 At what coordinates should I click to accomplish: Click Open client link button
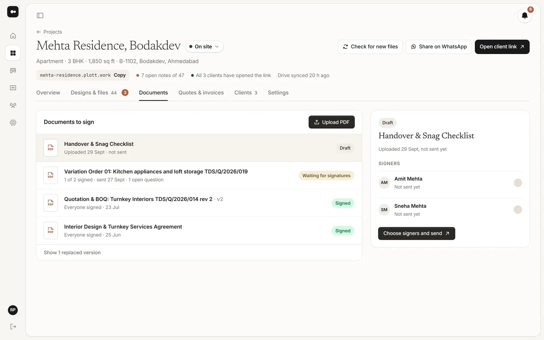tap(502, 47)
